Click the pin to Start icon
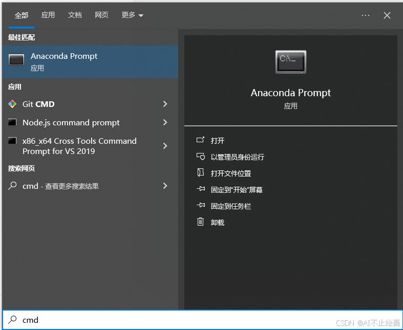 [200, 189]
